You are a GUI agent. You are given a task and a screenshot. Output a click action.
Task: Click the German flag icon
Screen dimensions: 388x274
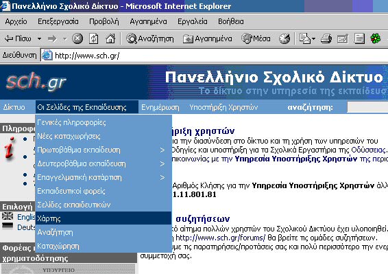8,226
